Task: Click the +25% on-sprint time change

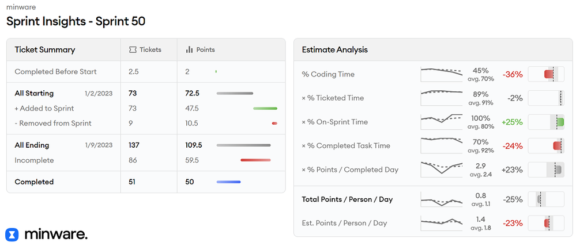Action: 512,122
